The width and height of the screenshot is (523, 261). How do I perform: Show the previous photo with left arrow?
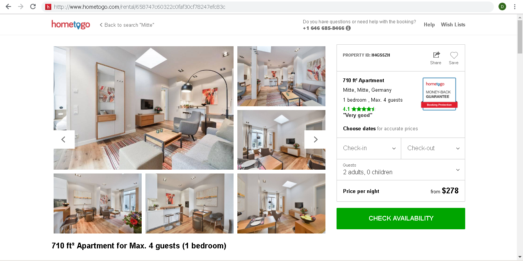pos(64,139)
